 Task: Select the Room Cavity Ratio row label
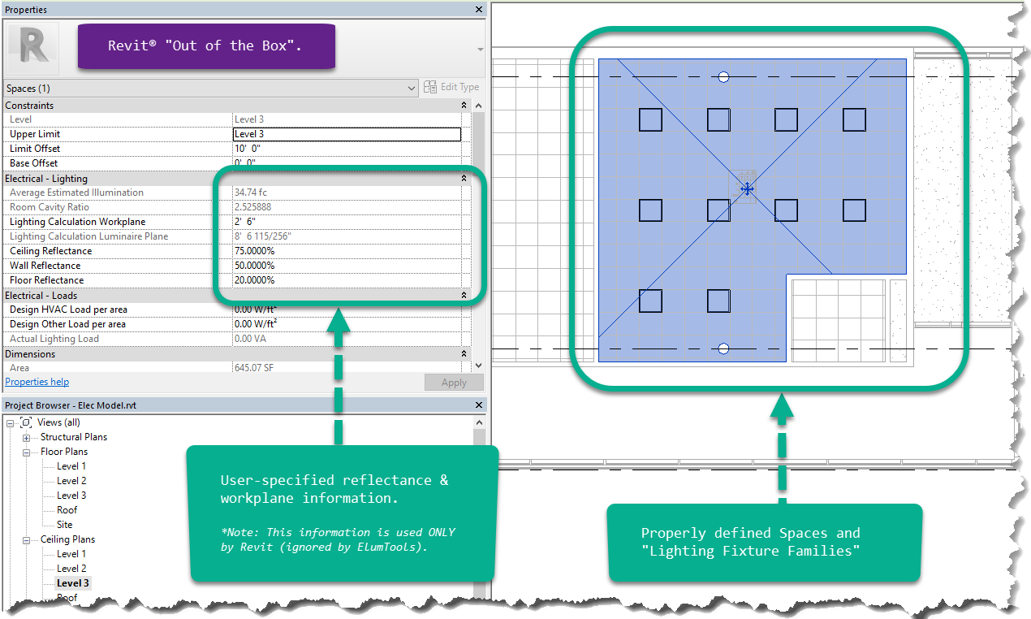point(50,207)
